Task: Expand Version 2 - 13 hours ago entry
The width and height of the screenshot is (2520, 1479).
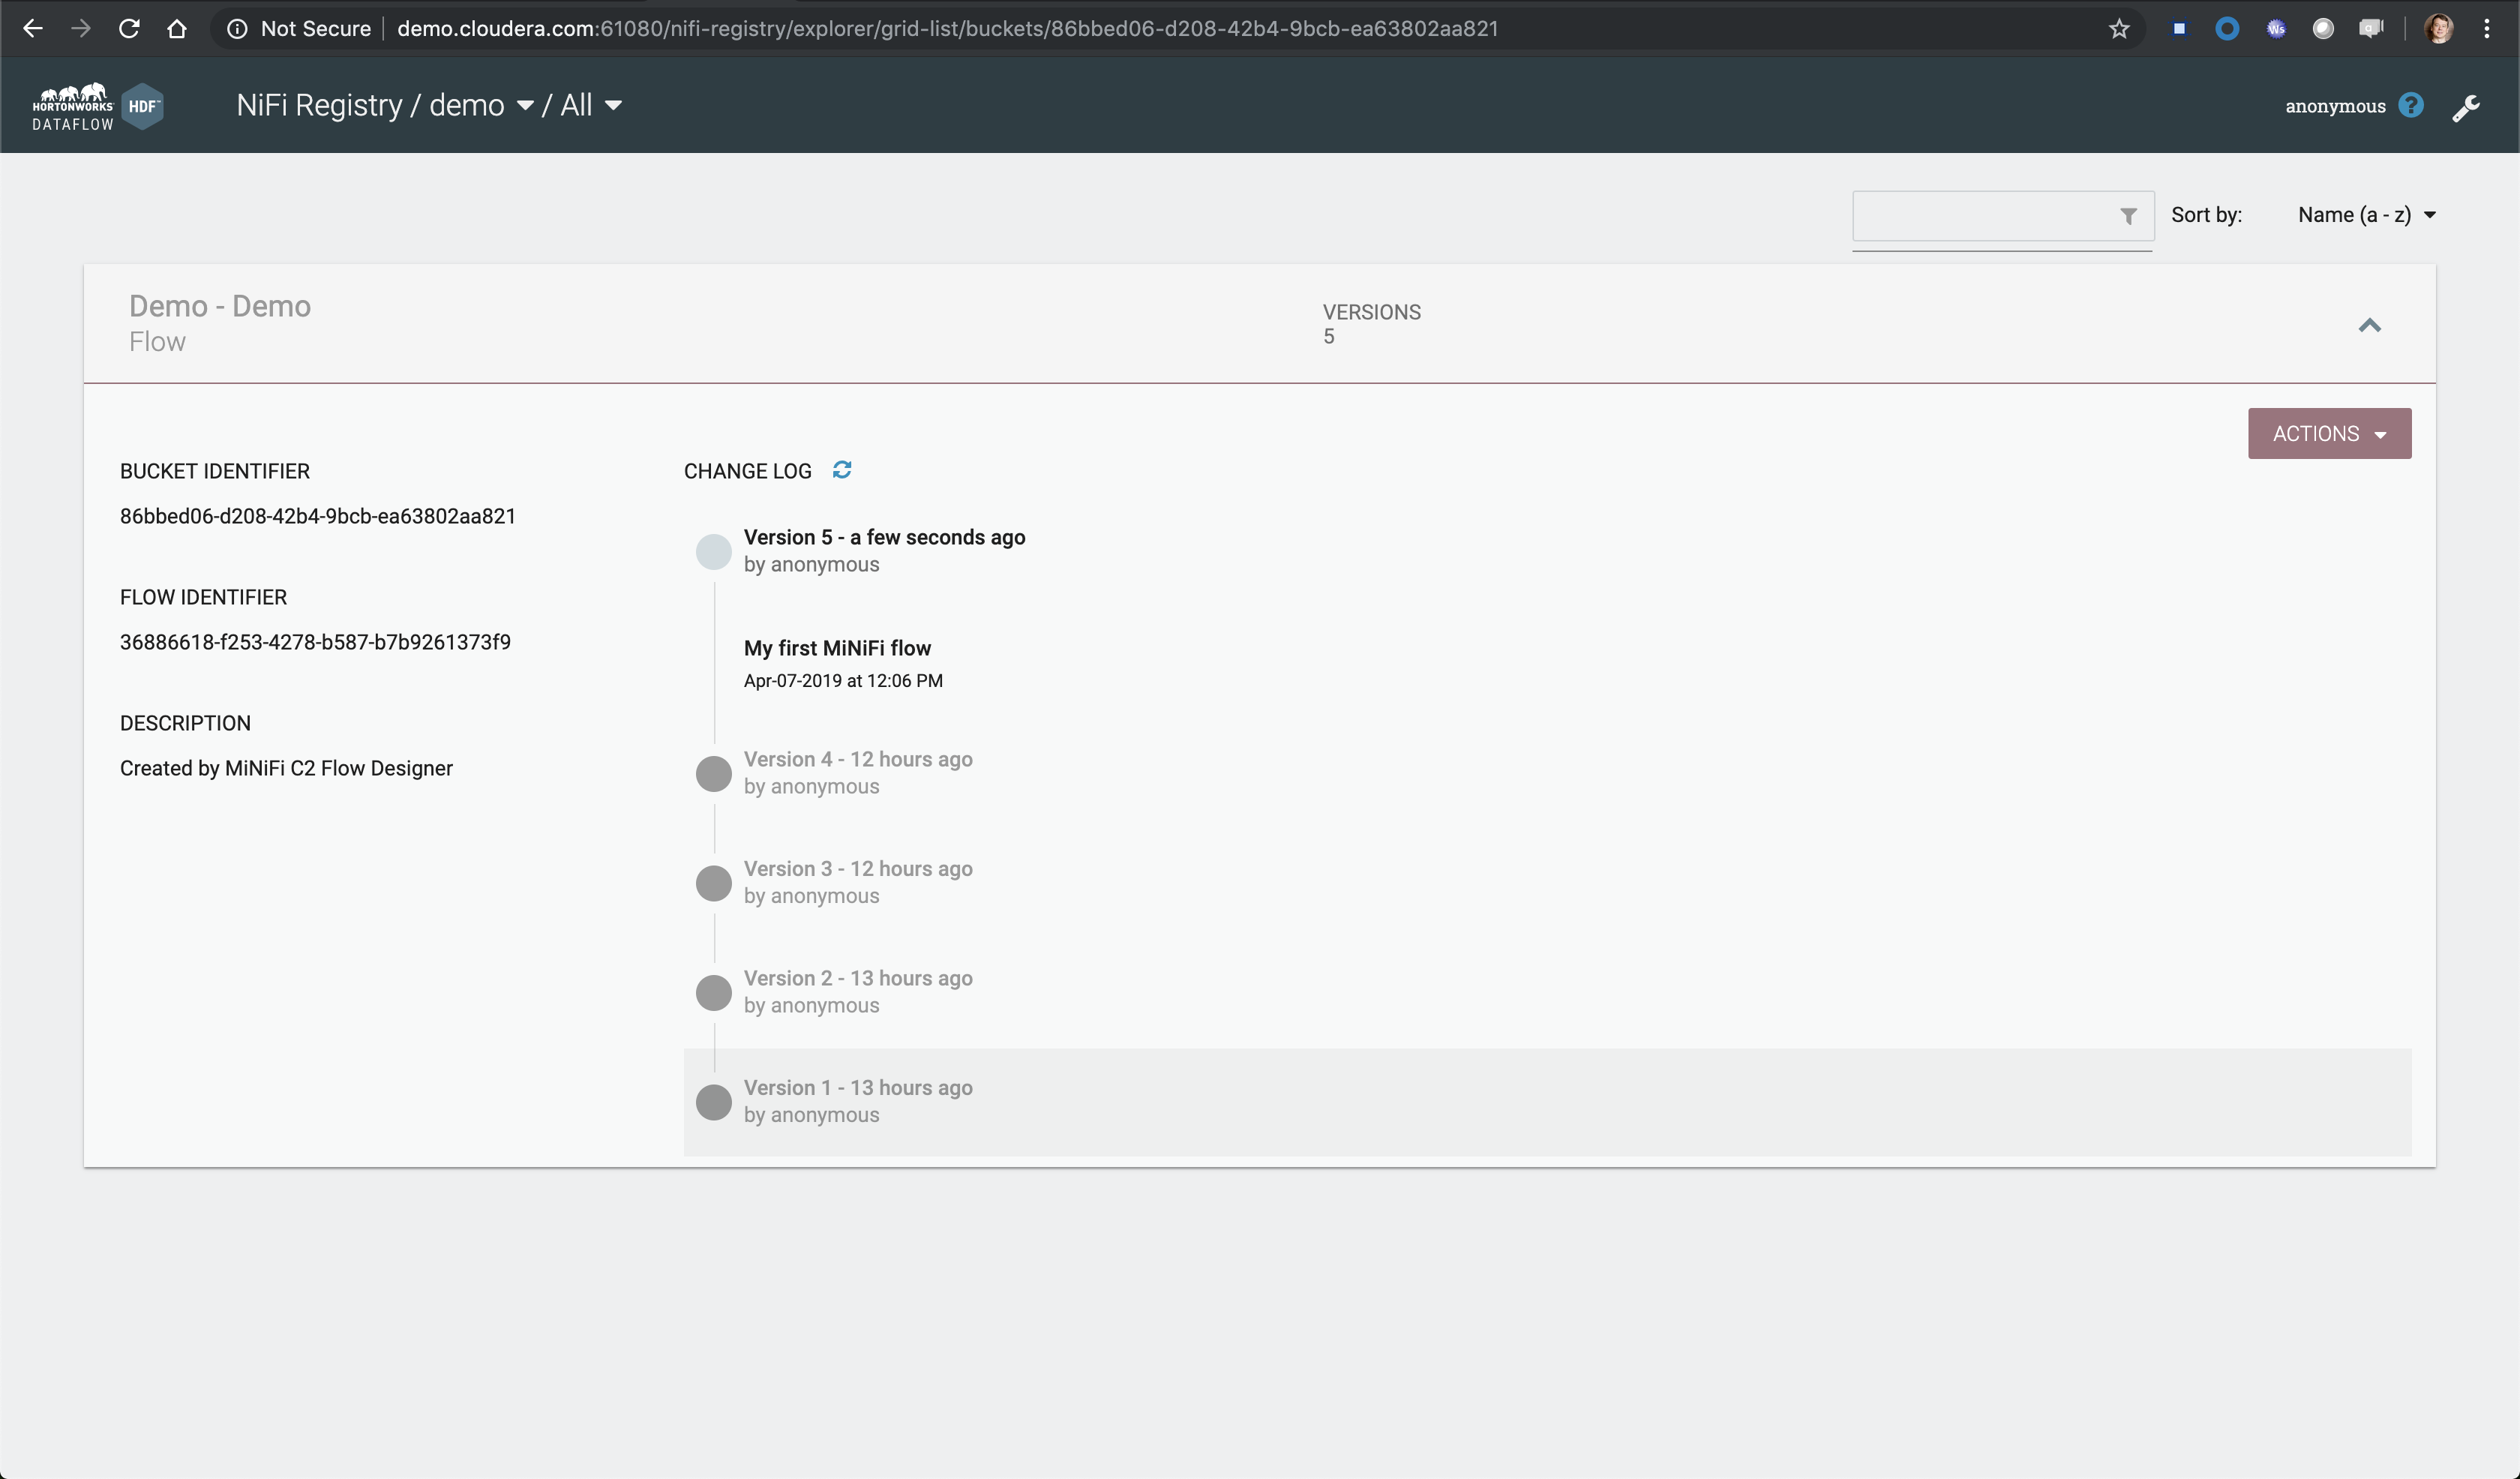Action: click(x=858, y=978)
